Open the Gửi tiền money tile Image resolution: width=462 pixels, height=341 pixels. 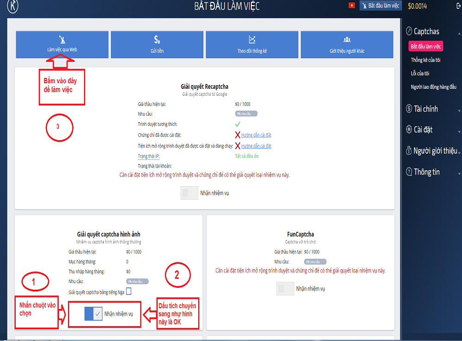[157, 44]
